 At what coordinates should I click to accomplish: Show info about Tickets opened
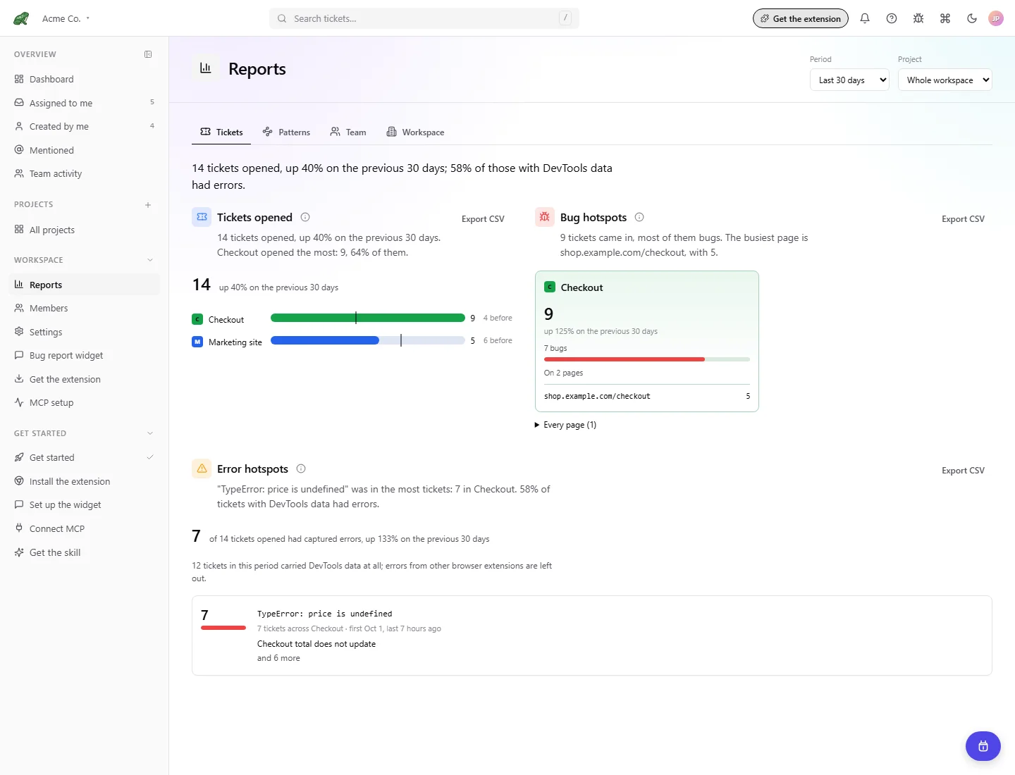click(305, 217)
